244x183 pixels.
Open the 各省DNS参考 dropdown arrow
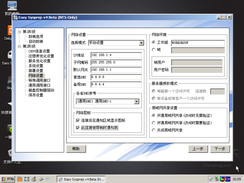[x=137, y=101]
